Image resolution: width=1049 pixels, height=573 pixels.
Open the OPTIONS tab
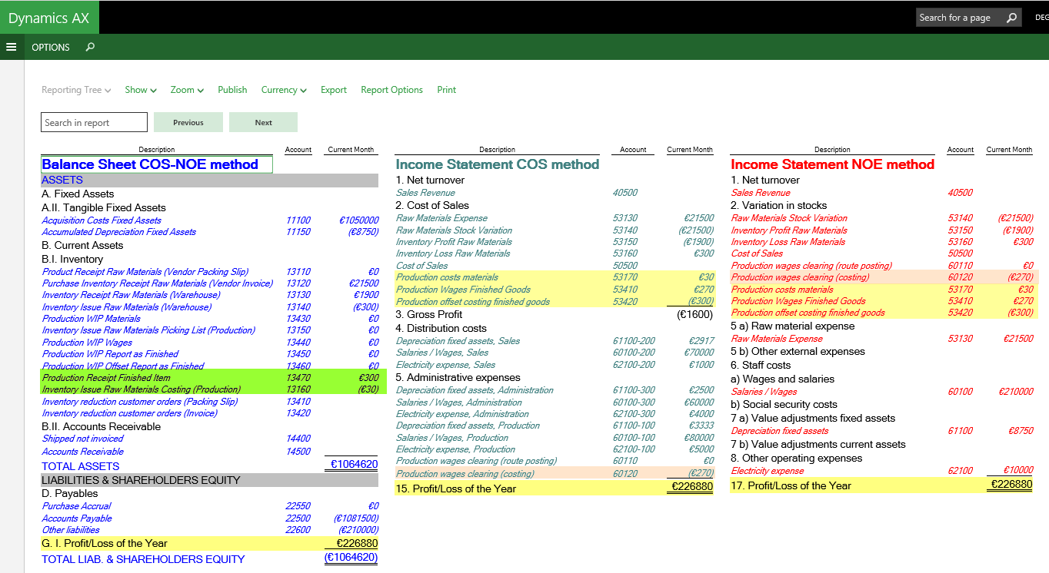(51, 47)
